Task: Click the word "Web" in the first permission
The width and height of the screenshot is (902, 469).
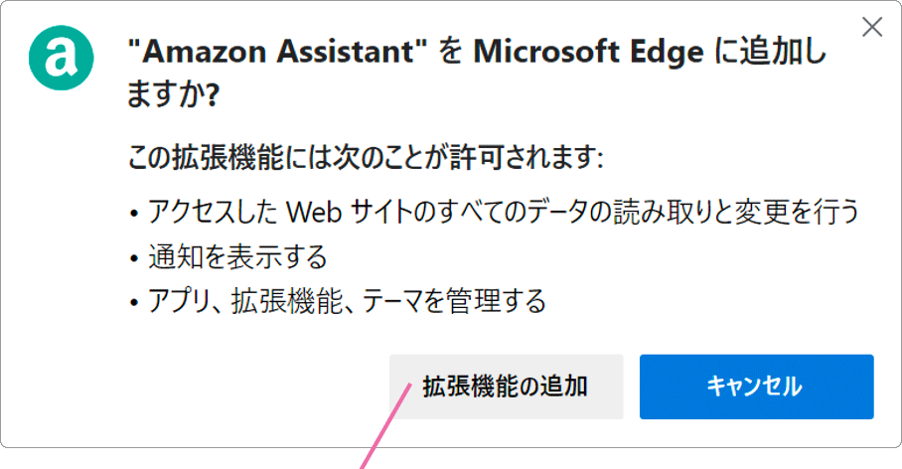Action: tap(314, 212)
